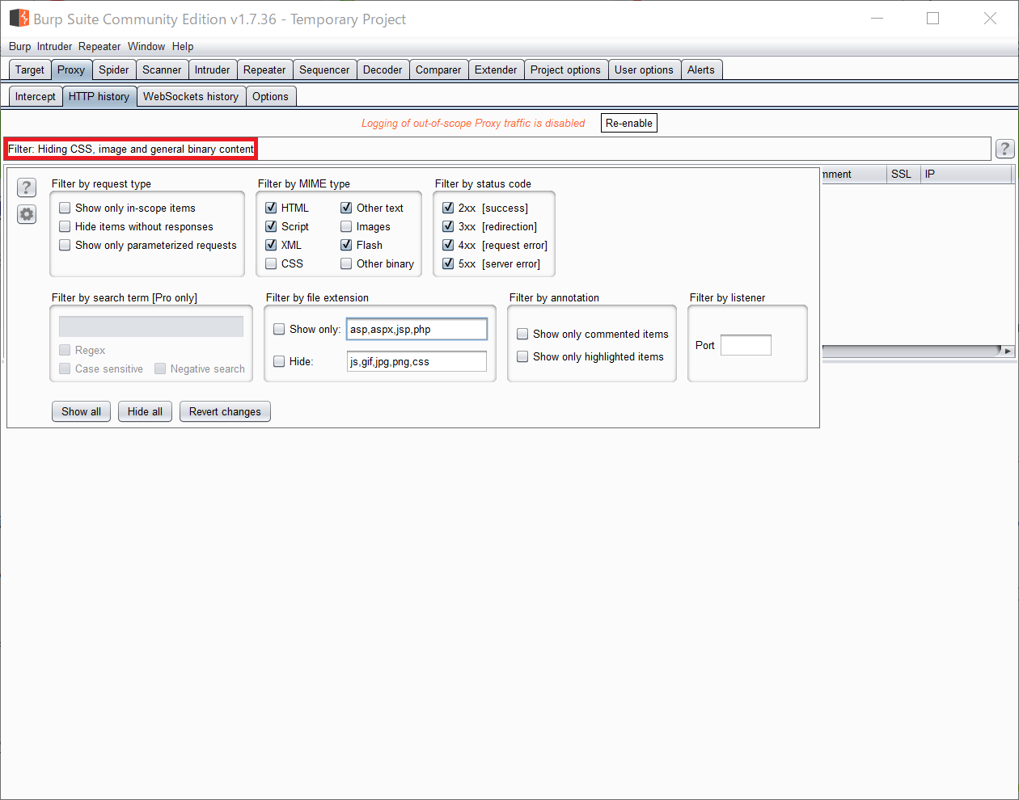The width and height of the screenshot is (1019, 800).
Task: Click the Hide all button
Action: coord(145,411)
